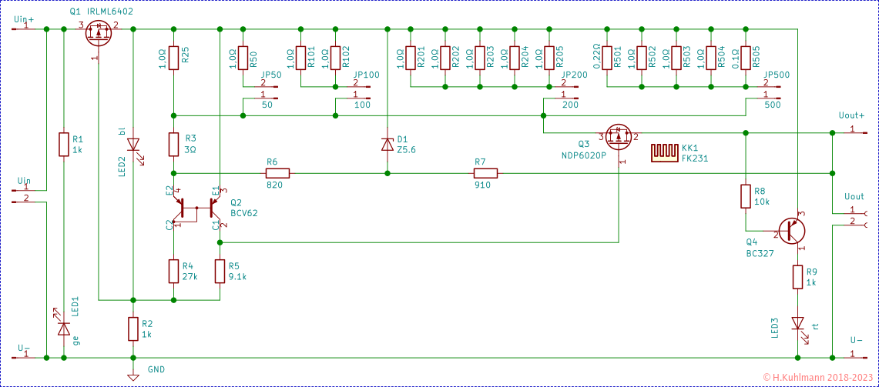Click the Q1 IRLML6402 MOSFET symbol
Image resolution: width=879 pixels, height=387 pixels.
pyautogui.click(x=98, y=32)
